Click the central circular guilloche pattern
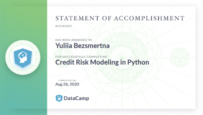 [122, 58]
